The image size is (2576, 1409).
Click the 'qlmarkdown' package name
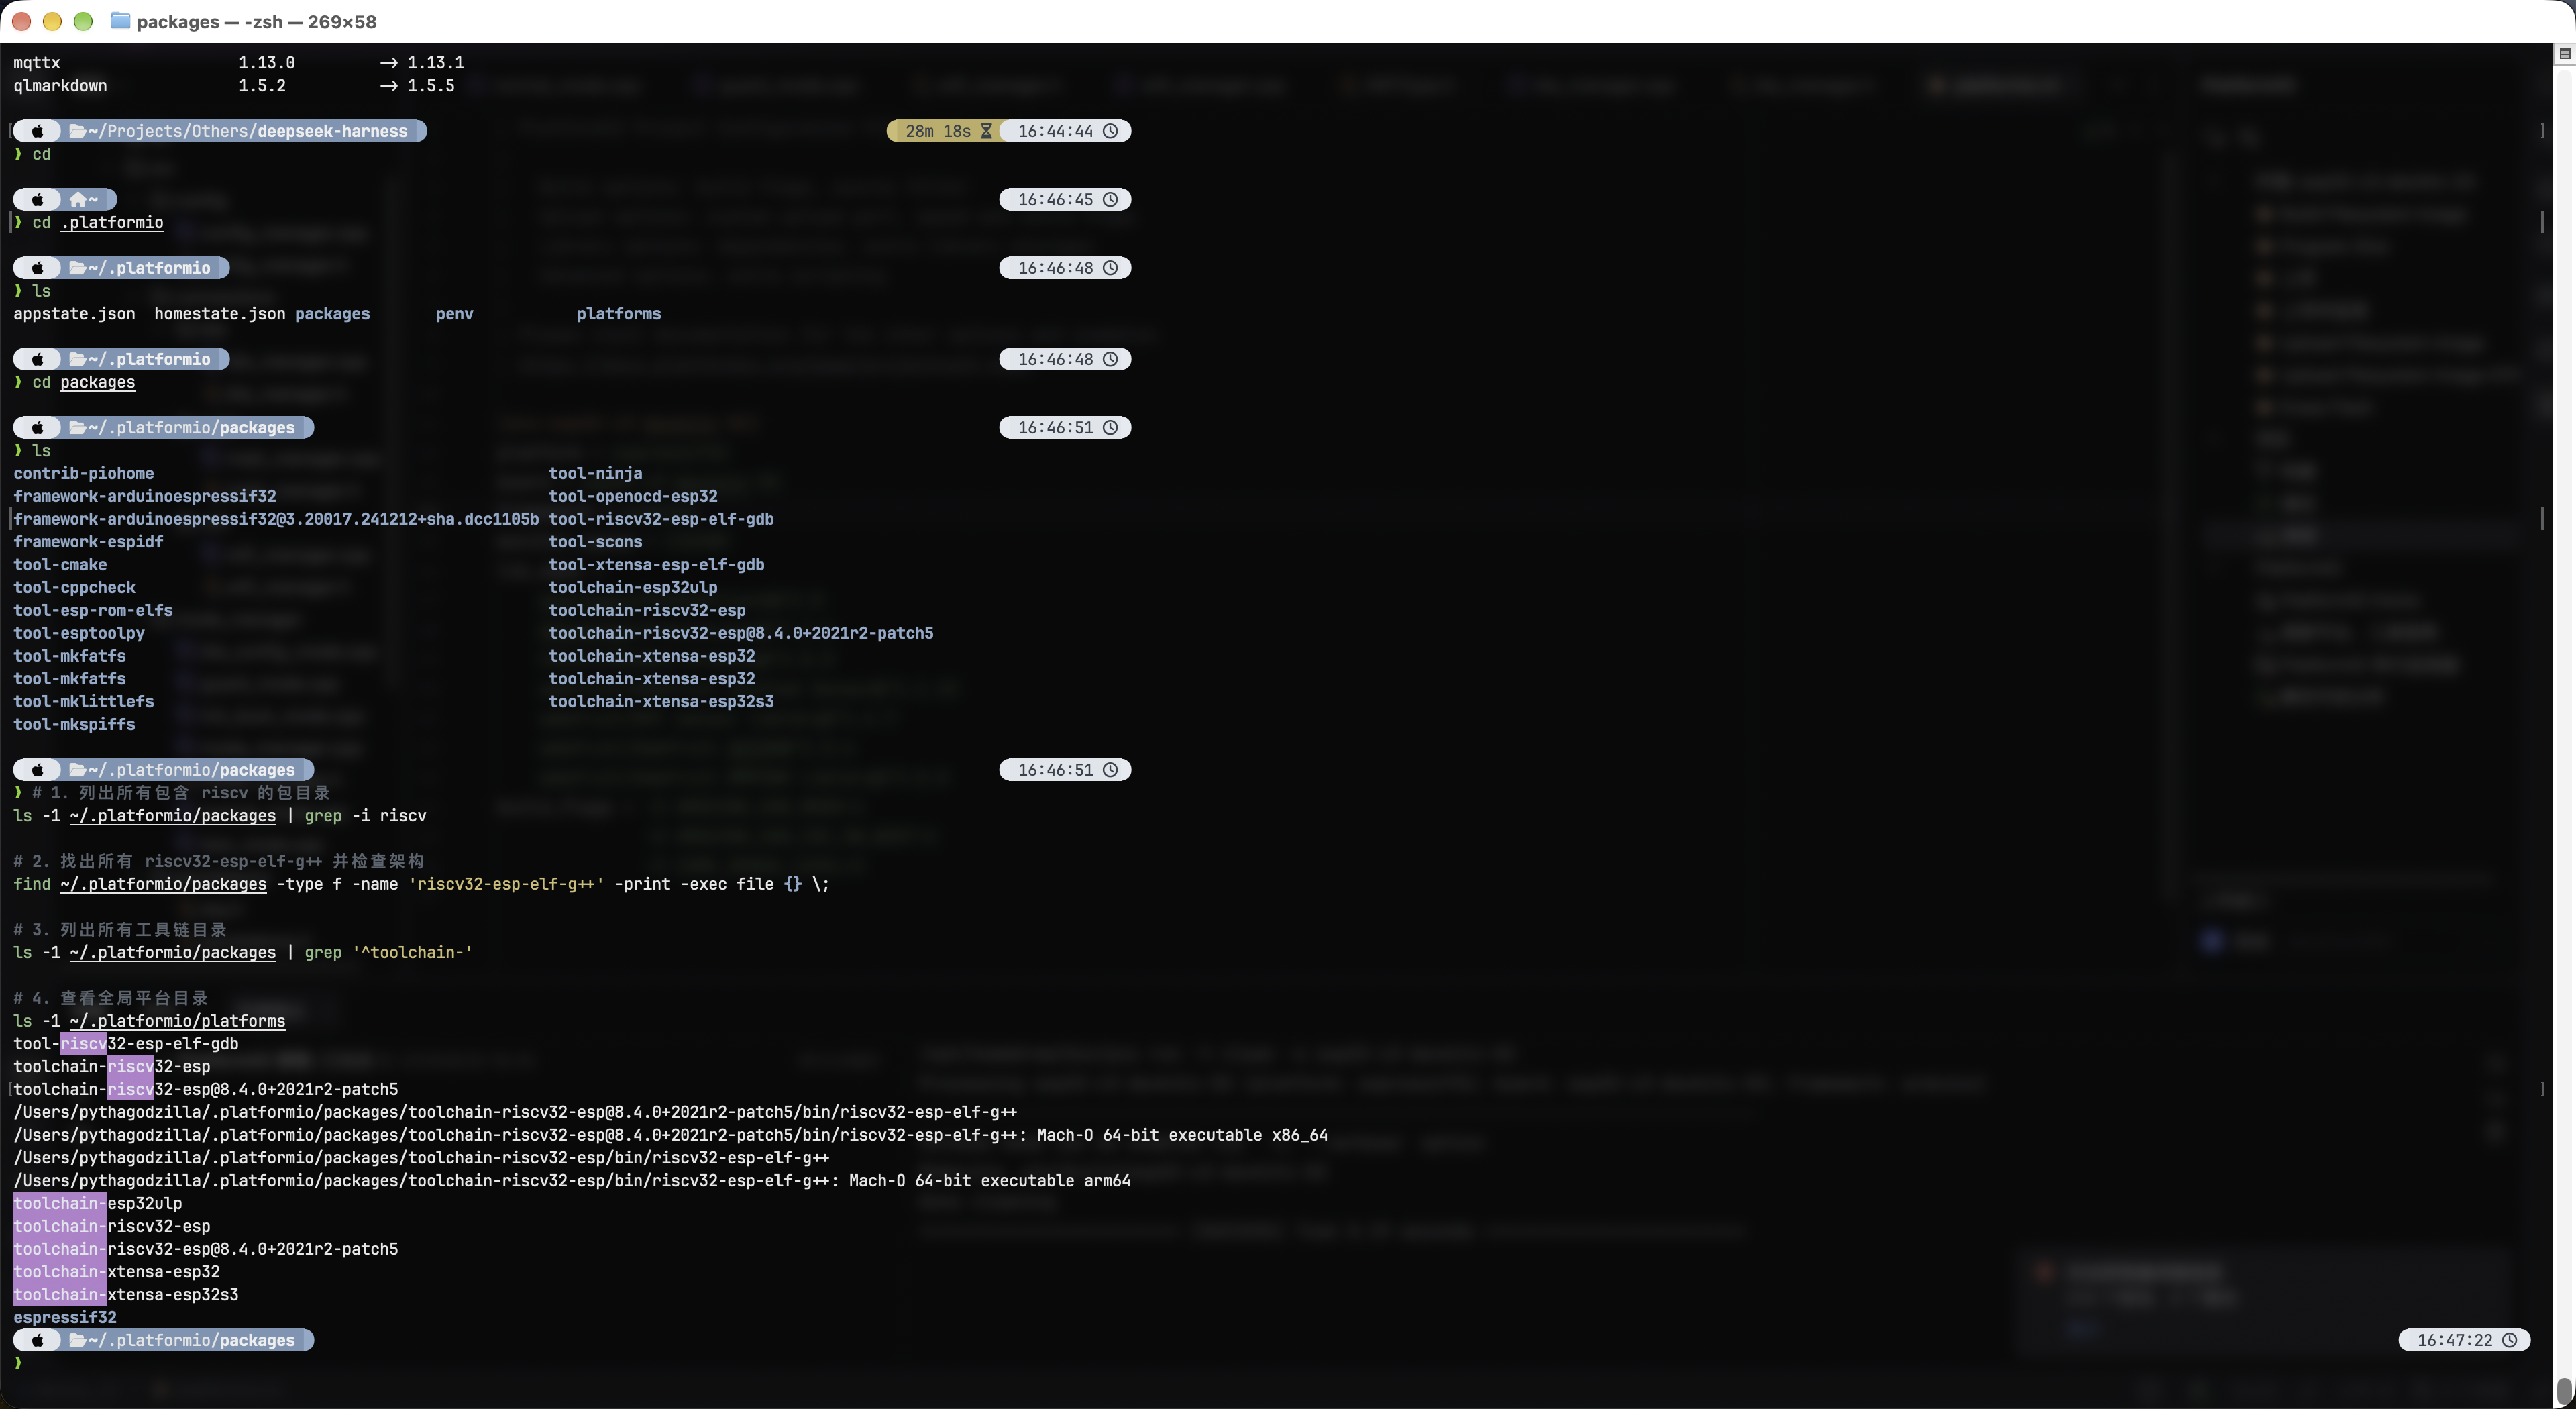(x=60, y=85)
